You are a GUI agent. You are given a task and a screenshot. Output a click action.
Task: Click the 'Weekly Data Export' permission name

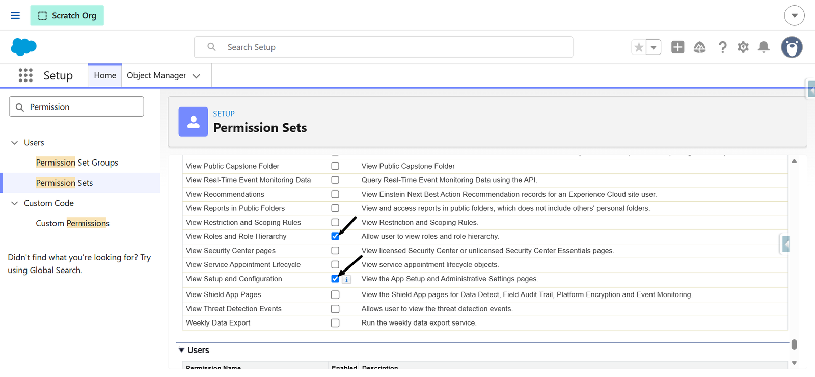click(x=218, y=323)
